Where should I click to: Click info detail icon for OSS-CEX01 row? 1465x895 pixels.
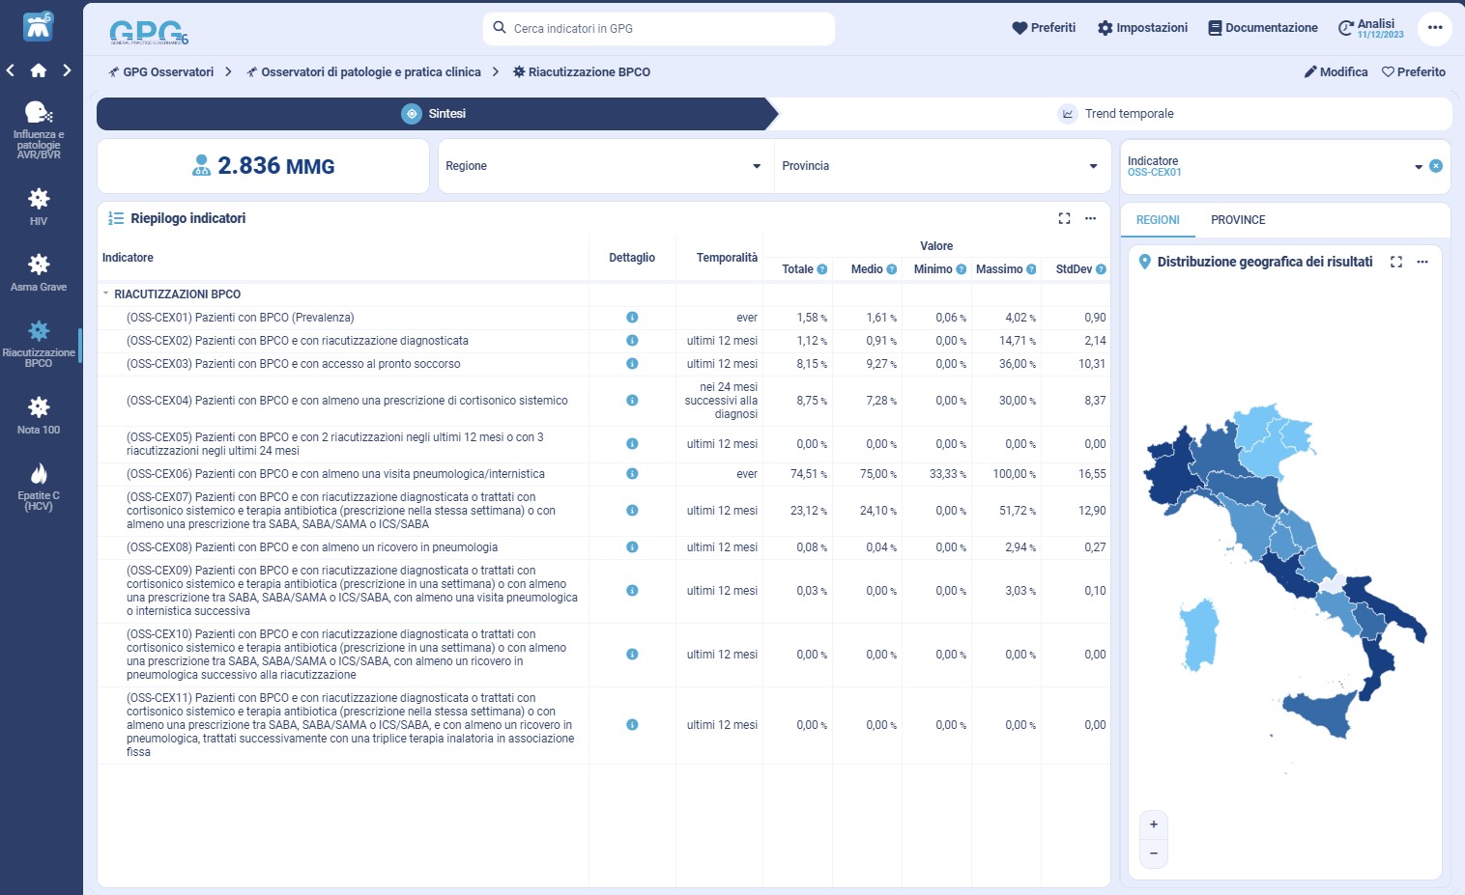(632, 318)
